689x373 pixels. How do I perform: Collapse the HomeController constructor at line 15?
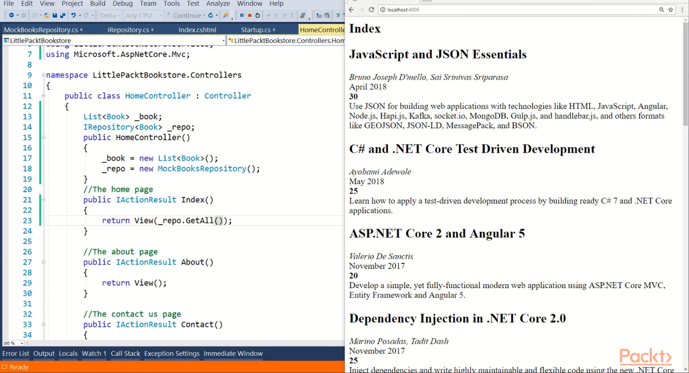(44, 138)
